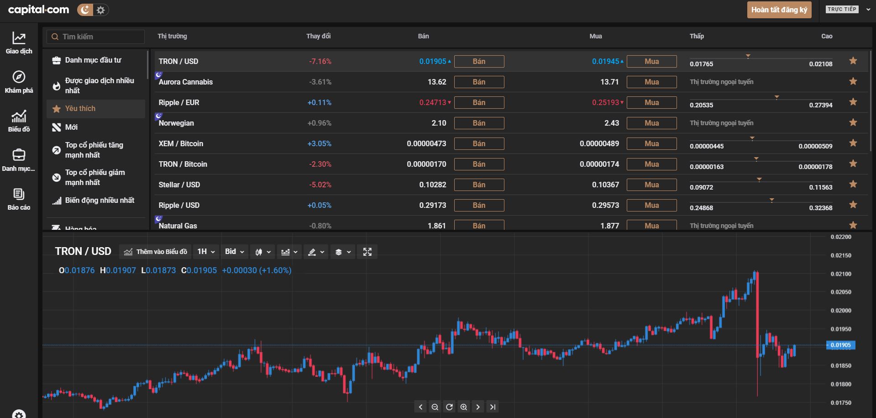This screenshot has width=876, height=418.
Task: Click Bán button for Ripple / EUR
Action: click(479, 102)
